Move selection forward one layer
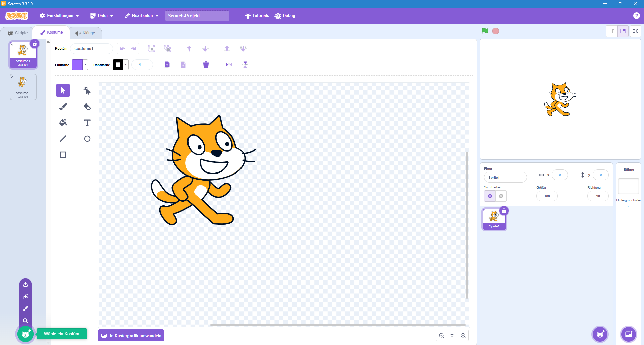 pos(189,49)
